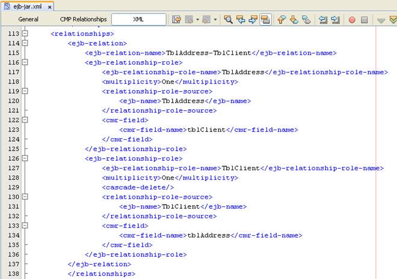397x279 pixels.
Task: Click cmr-field-name value tblClient
Action: tap(206, 130)
